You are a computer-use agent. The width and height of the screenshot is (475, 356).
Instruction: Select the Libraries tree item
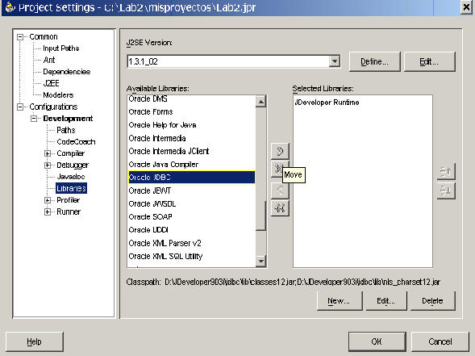(x=72, y=188)
